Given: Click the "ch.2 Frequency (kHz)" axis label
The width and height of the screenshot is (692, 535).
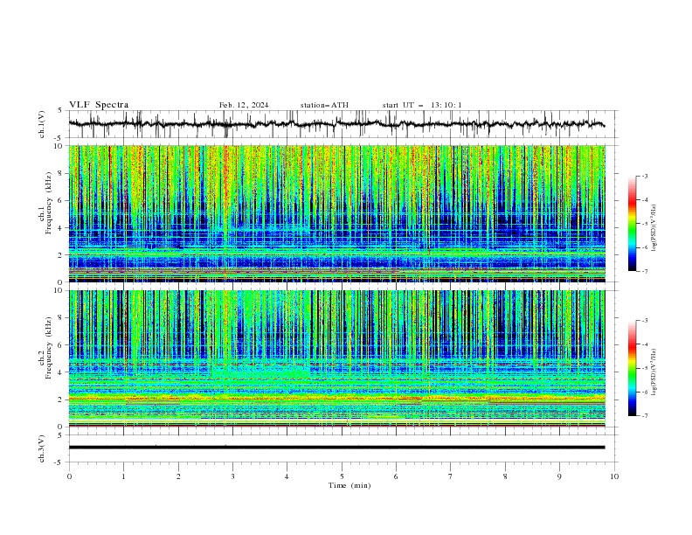Looking at the screenshot, I should pyautogui.click(x=45, y=348).
